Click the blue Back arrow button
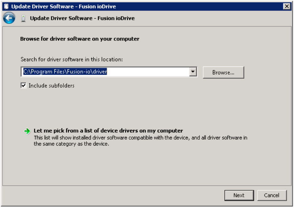Screen dimensions: 294x208 (x=9, y=18)
